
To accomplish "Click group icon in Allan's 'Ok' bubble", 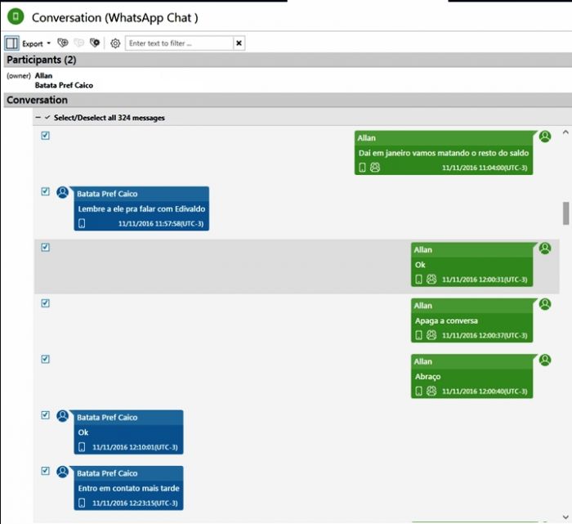I will pyautogui.click(x=431, y=279).
